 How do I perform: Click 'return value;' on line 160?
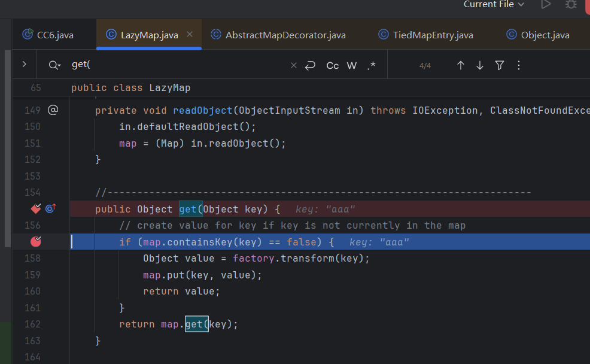point(181,292)
